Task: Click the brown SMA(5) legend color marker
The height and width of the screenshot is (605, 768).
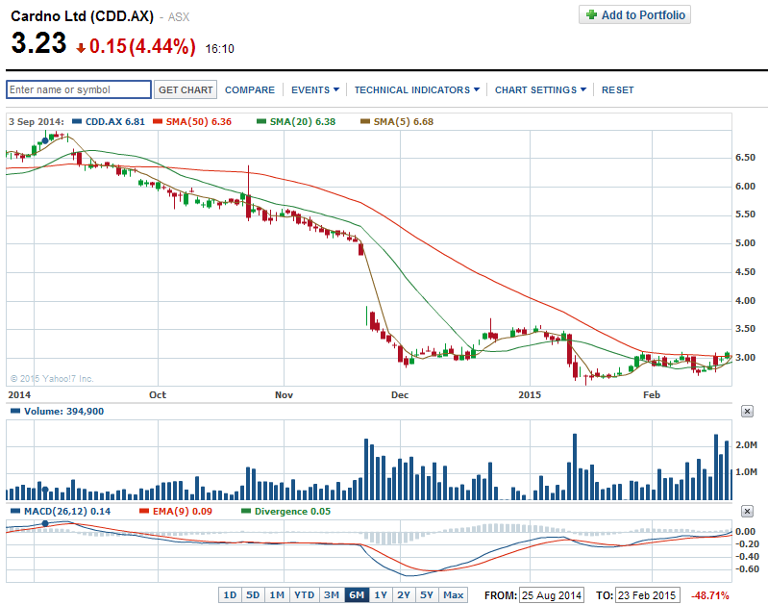Action: [x=365, y=121]
